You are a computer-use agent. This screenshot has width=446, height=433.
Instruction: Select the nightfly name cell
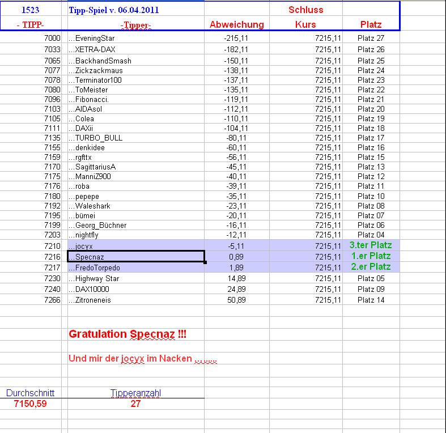(x=135, y=235)
